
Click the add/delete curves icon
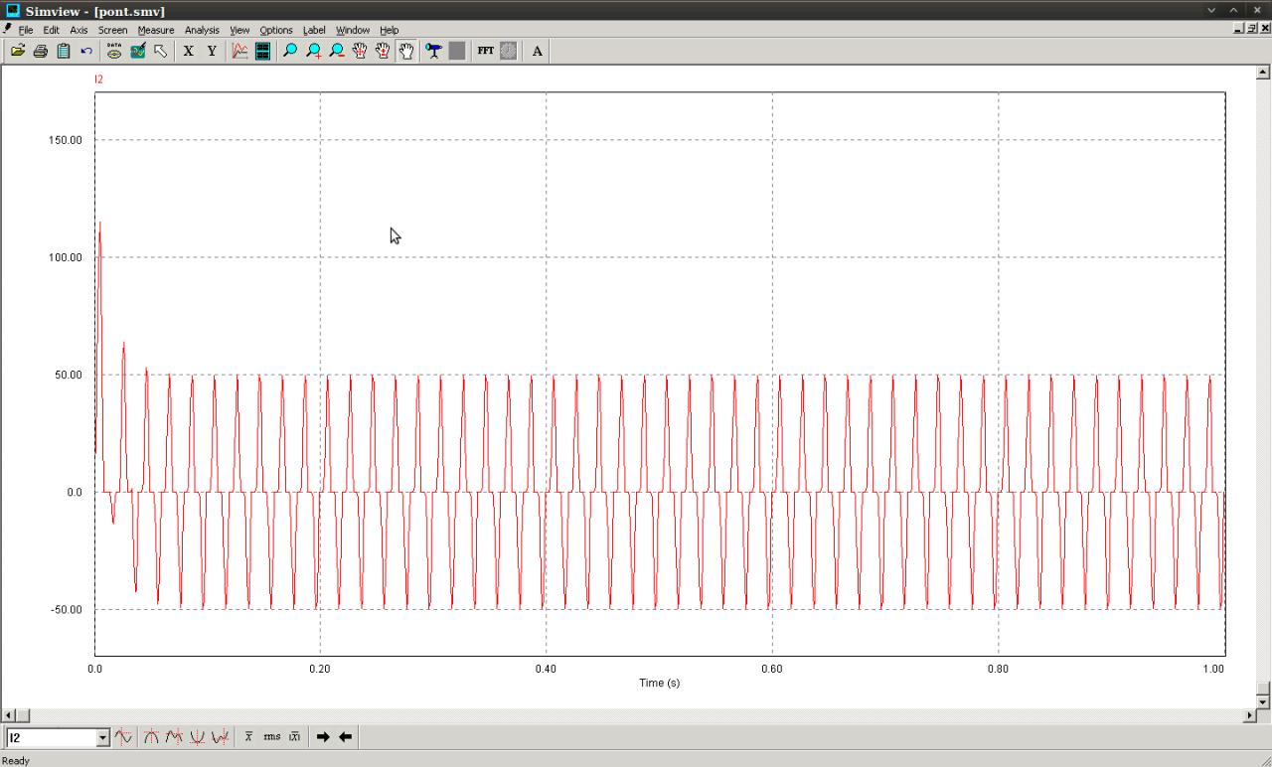[137, 51]
